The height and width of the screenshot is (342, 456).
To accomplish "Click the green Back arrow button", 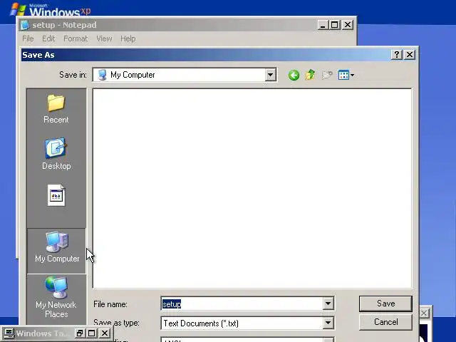I will click(x=294, y=76).
